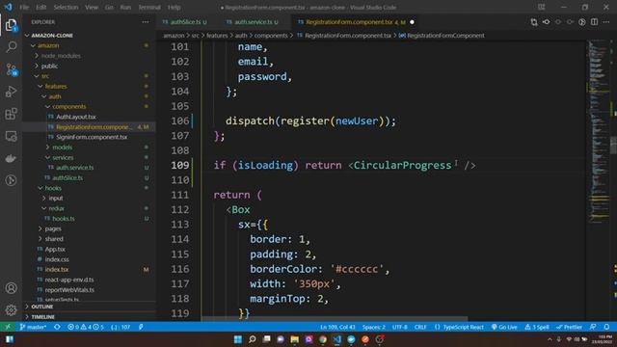Click RegistrationFormComponent in the breadcrumb
This screenshot has height=347, width=617.
(445, 36)
